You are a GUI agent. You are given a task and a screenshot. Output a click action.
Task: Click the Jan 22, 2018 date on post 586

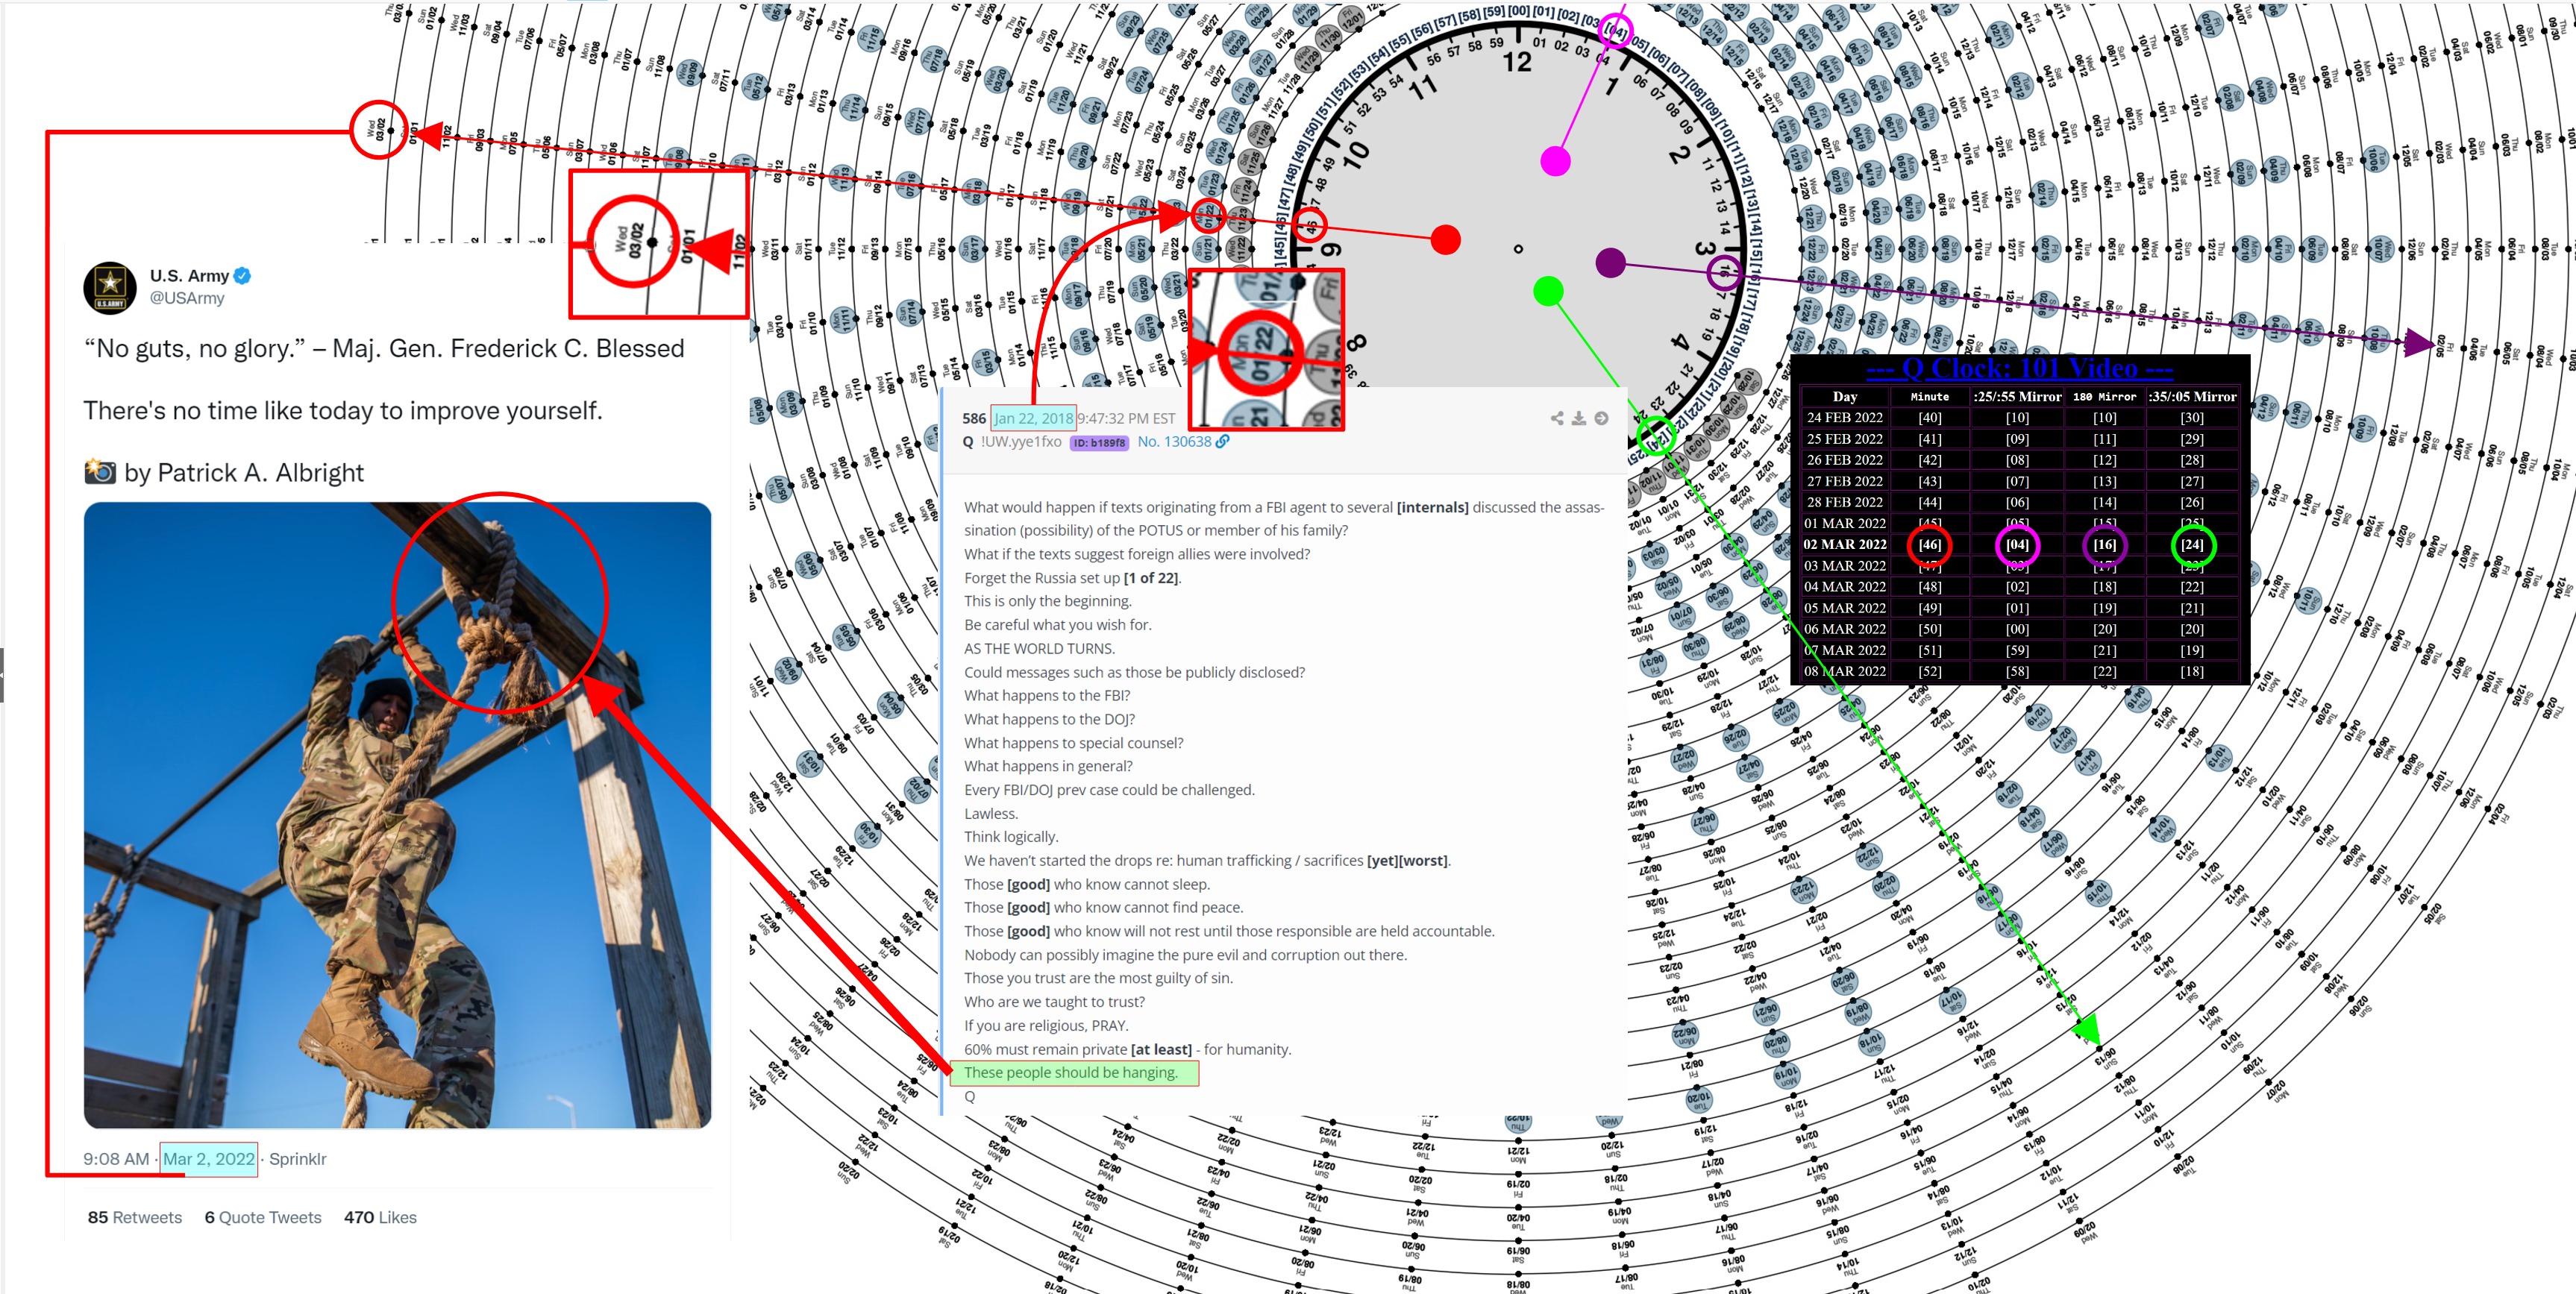click(1033, 418)
